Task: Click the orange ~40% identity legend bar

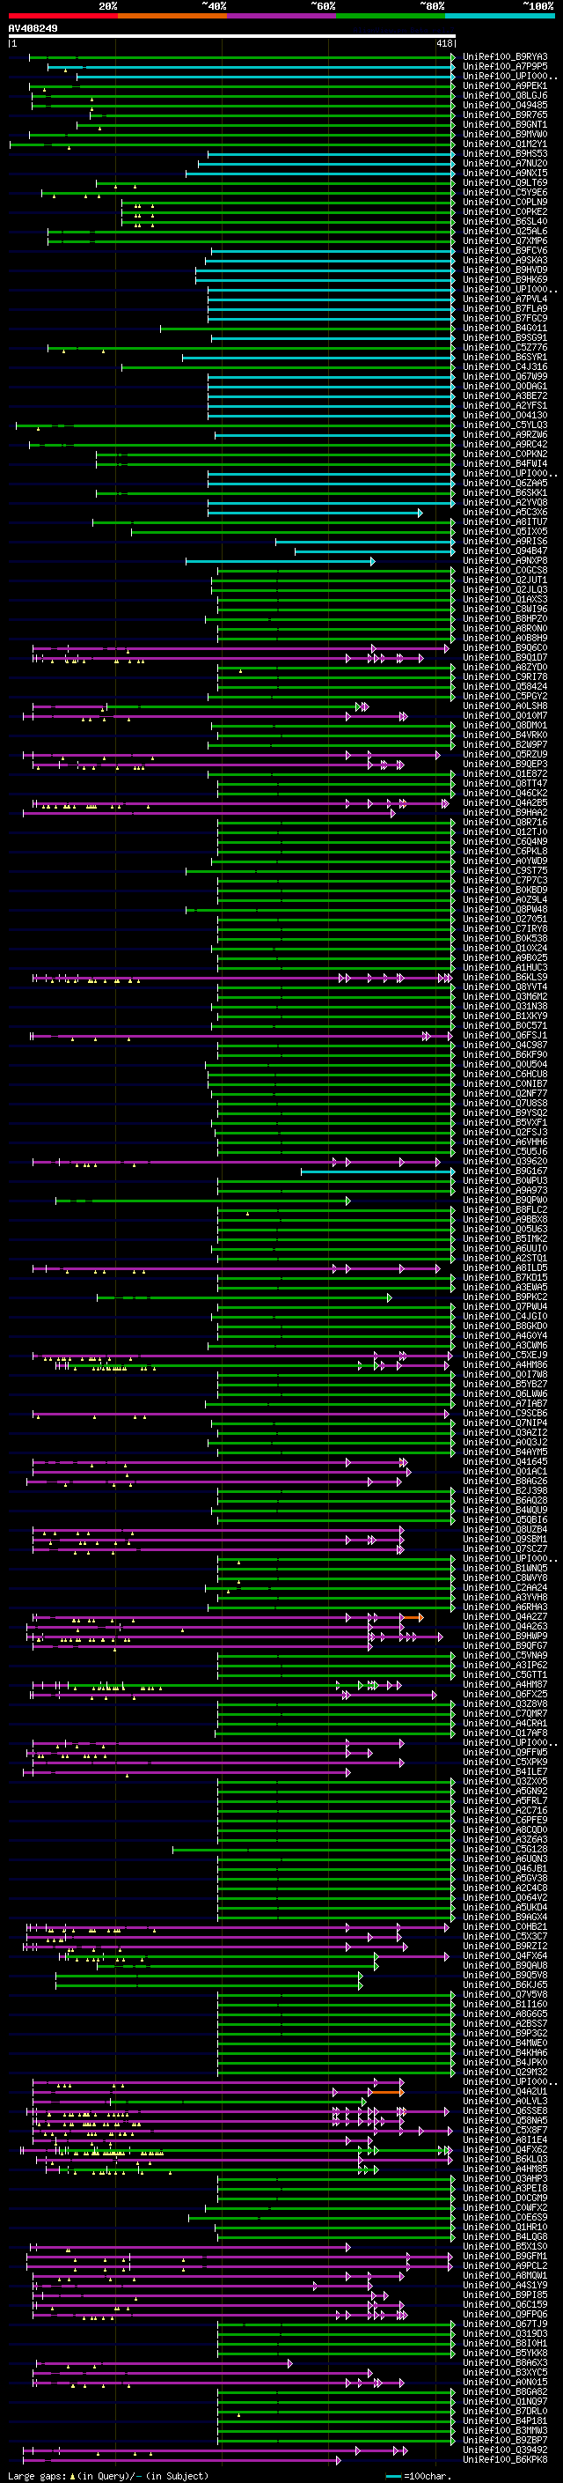Action: 172,16
